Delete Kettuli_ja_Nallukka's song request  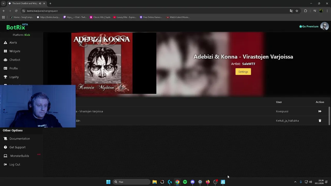tap(320, 121)
